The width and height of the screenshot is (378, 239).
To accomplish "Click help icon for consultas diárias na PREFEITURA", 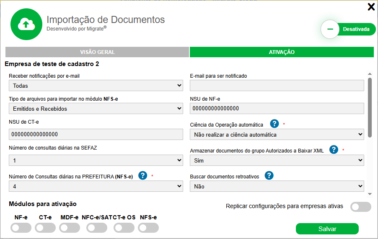I will 142,175.
